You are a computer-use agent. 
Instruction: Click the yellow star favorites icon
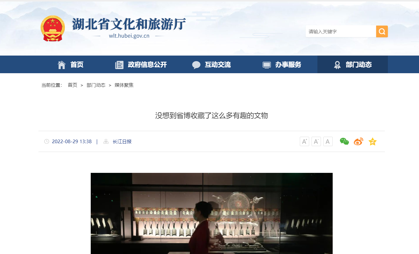pyautogui.click(x=372, y=141)
